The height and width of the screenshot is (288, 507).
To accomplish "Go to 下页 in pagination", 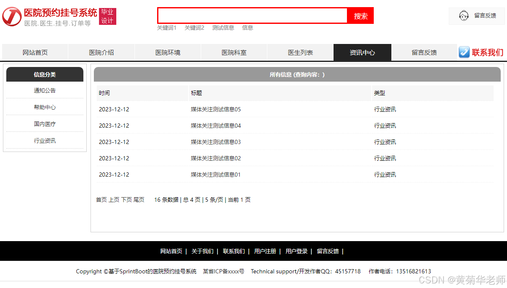I will [x=127, y=200].
